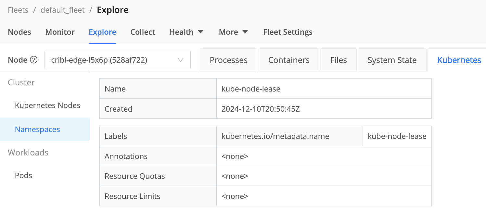The image size is (486, 209).
Task: Select the Containers view
Action: coord(288,60)
